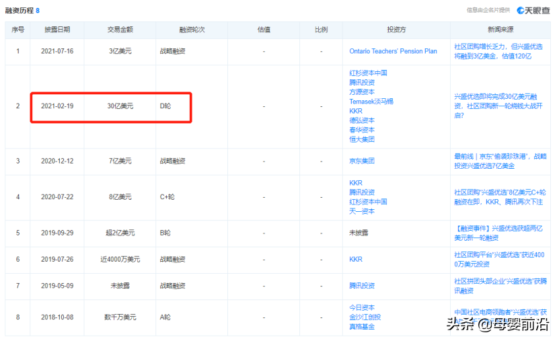
Task: Click the 交易金额 column header
Action: (x=120, y=30)
